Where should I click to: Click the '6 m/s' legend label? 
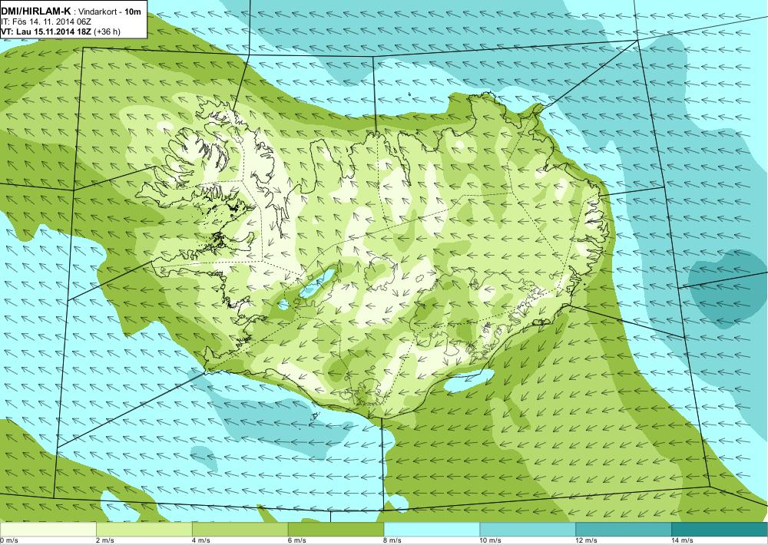point(296,540)
